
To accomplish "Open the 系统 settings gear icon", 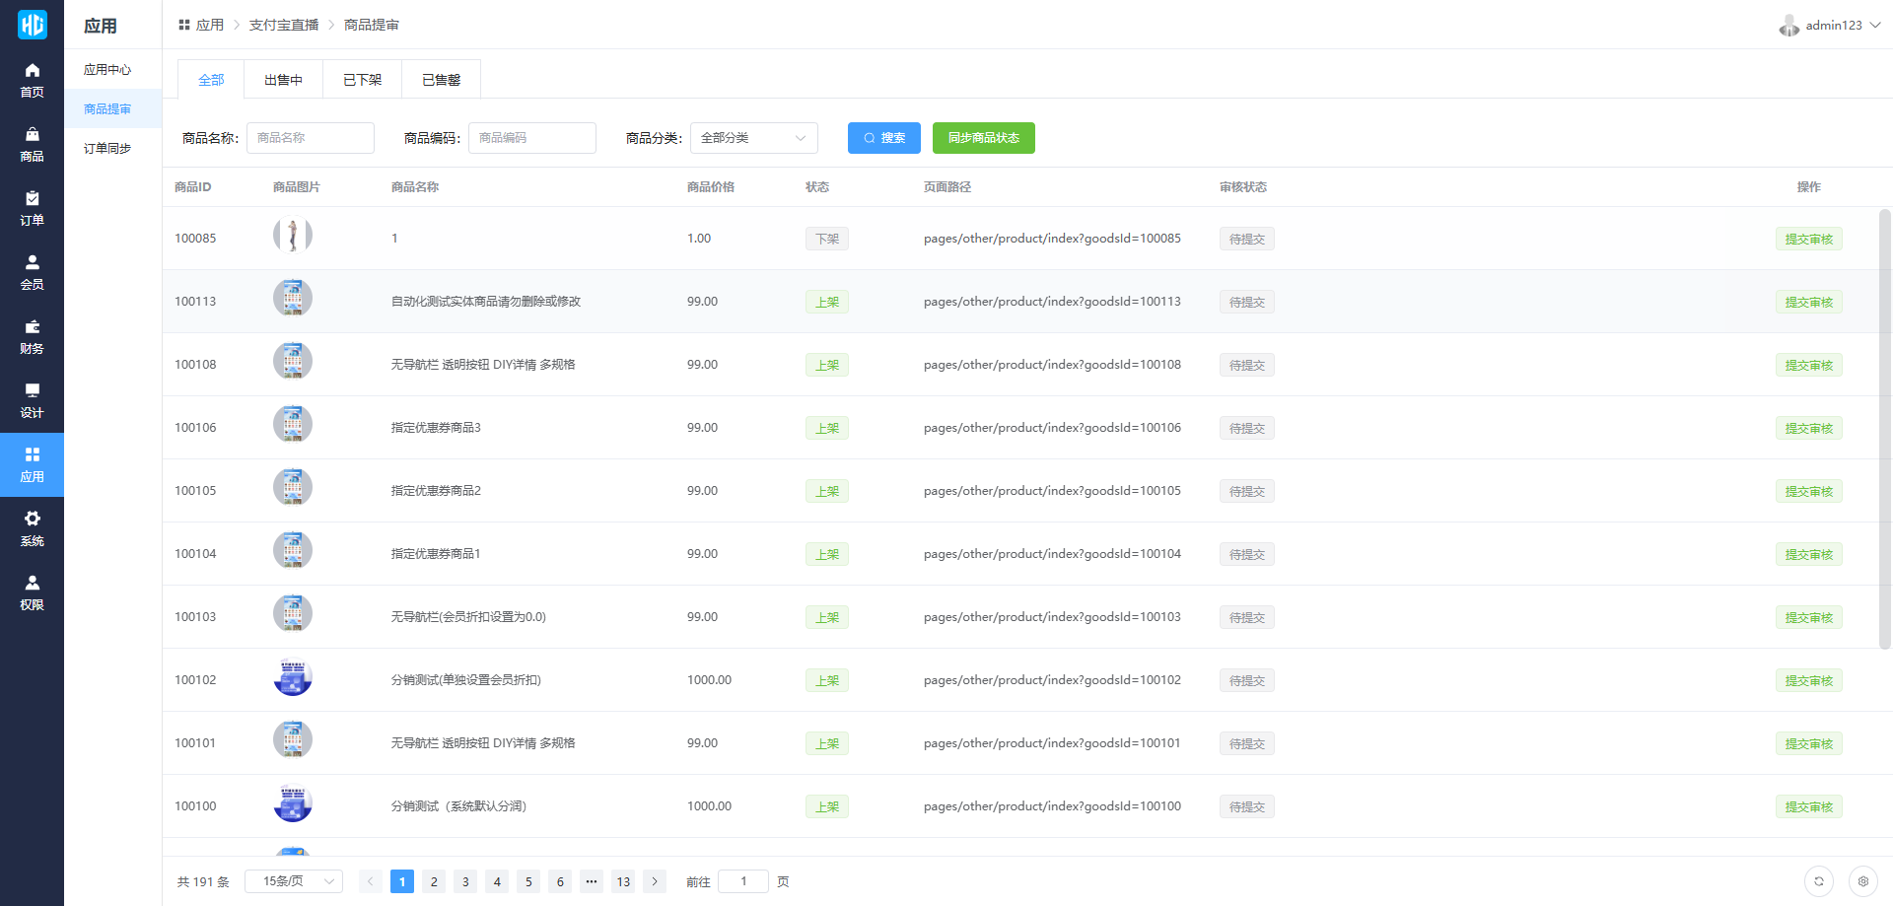I will coord(32,528).
